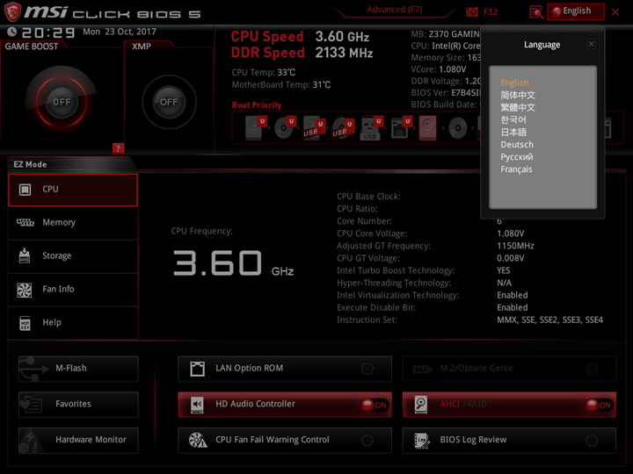Click the CPU fan warning icon
This screenshot has height=474, width=633.
pos(198,440)
